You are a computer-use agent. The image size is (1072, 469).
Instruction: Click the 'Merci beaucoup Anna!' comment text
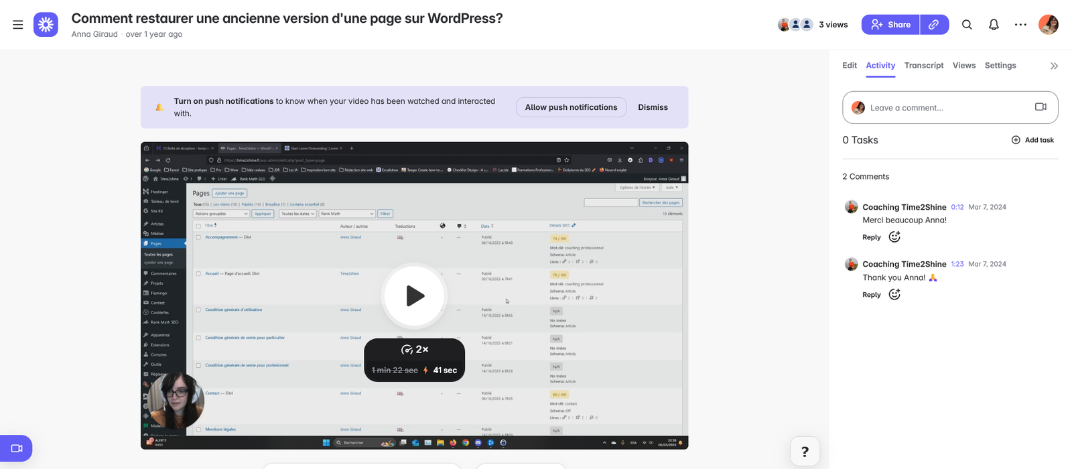click(x=904, y=220)
